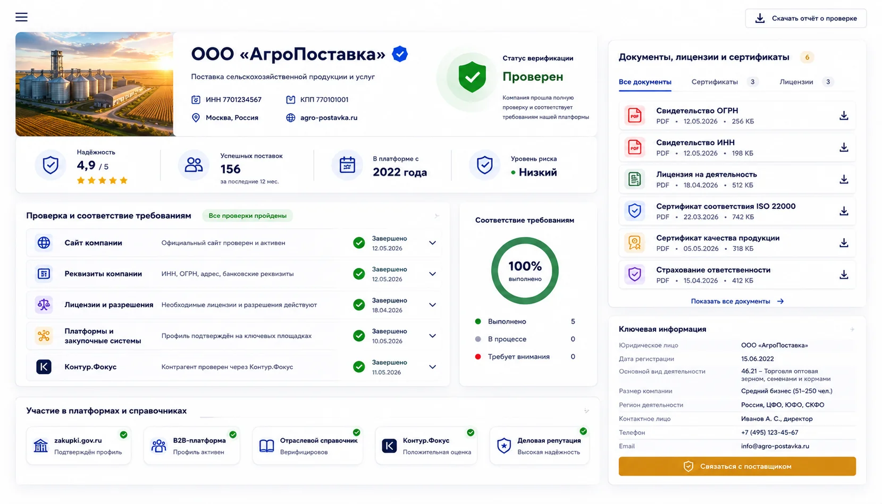Image resolution: width=882 pixels, height=504 pixels.
Task: Click the shield icon of ISO 22000 certificate
Action: click(x=635, y=211)
